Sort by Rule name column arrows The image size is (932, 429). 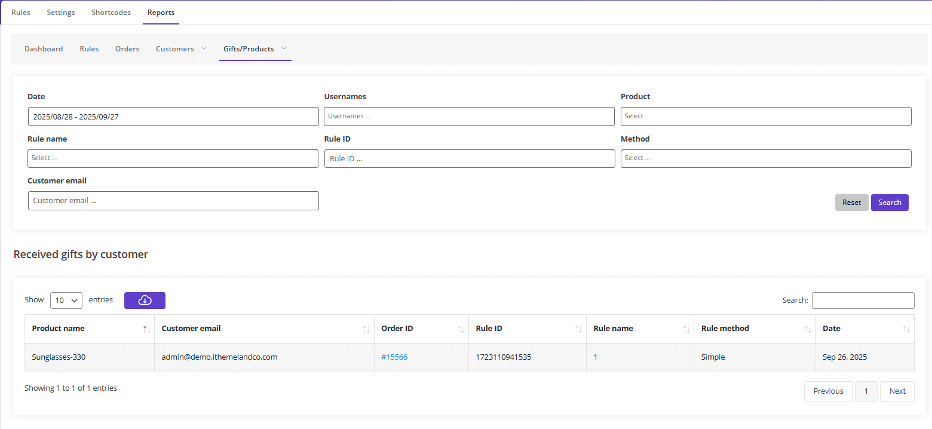click(685, 329)
